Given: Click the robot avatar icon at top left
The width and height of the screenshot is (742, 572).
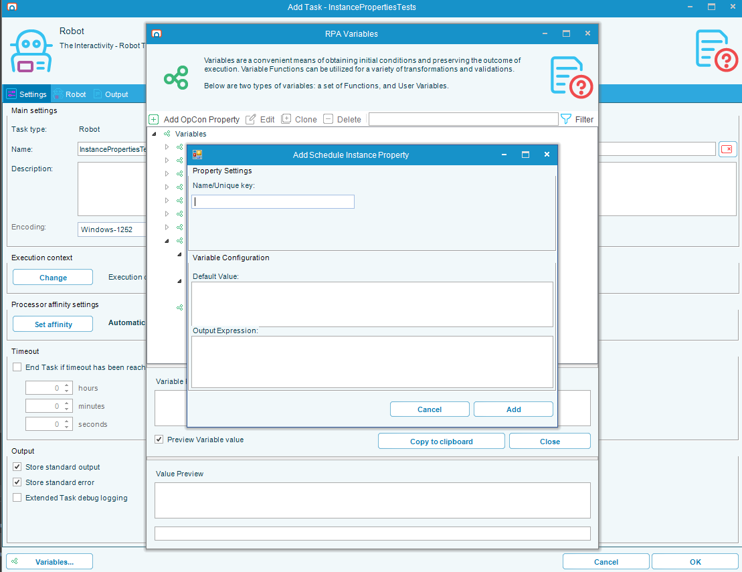Looking at the screenshot, I should [31, 50].
